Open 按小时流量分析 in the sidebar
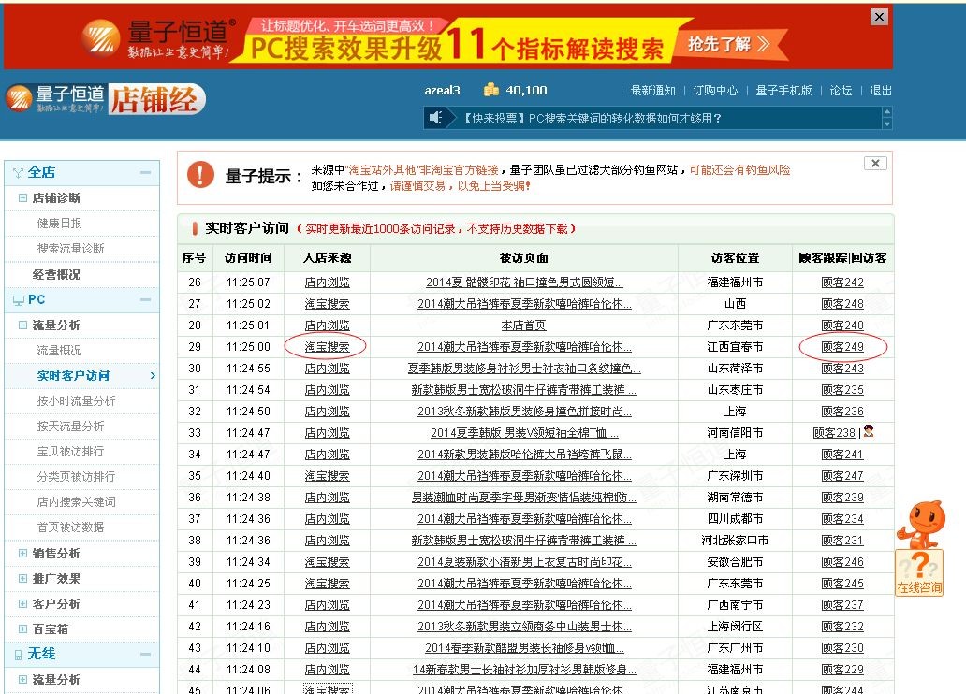 (76, 401)
